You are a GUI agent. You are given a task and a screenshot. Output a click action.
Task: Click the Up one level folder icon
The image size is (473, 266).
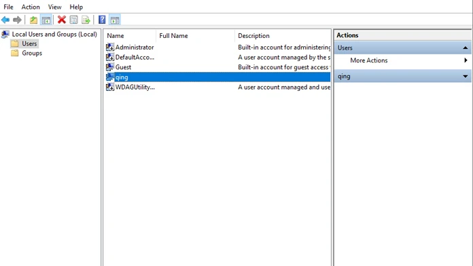[33, 20]
